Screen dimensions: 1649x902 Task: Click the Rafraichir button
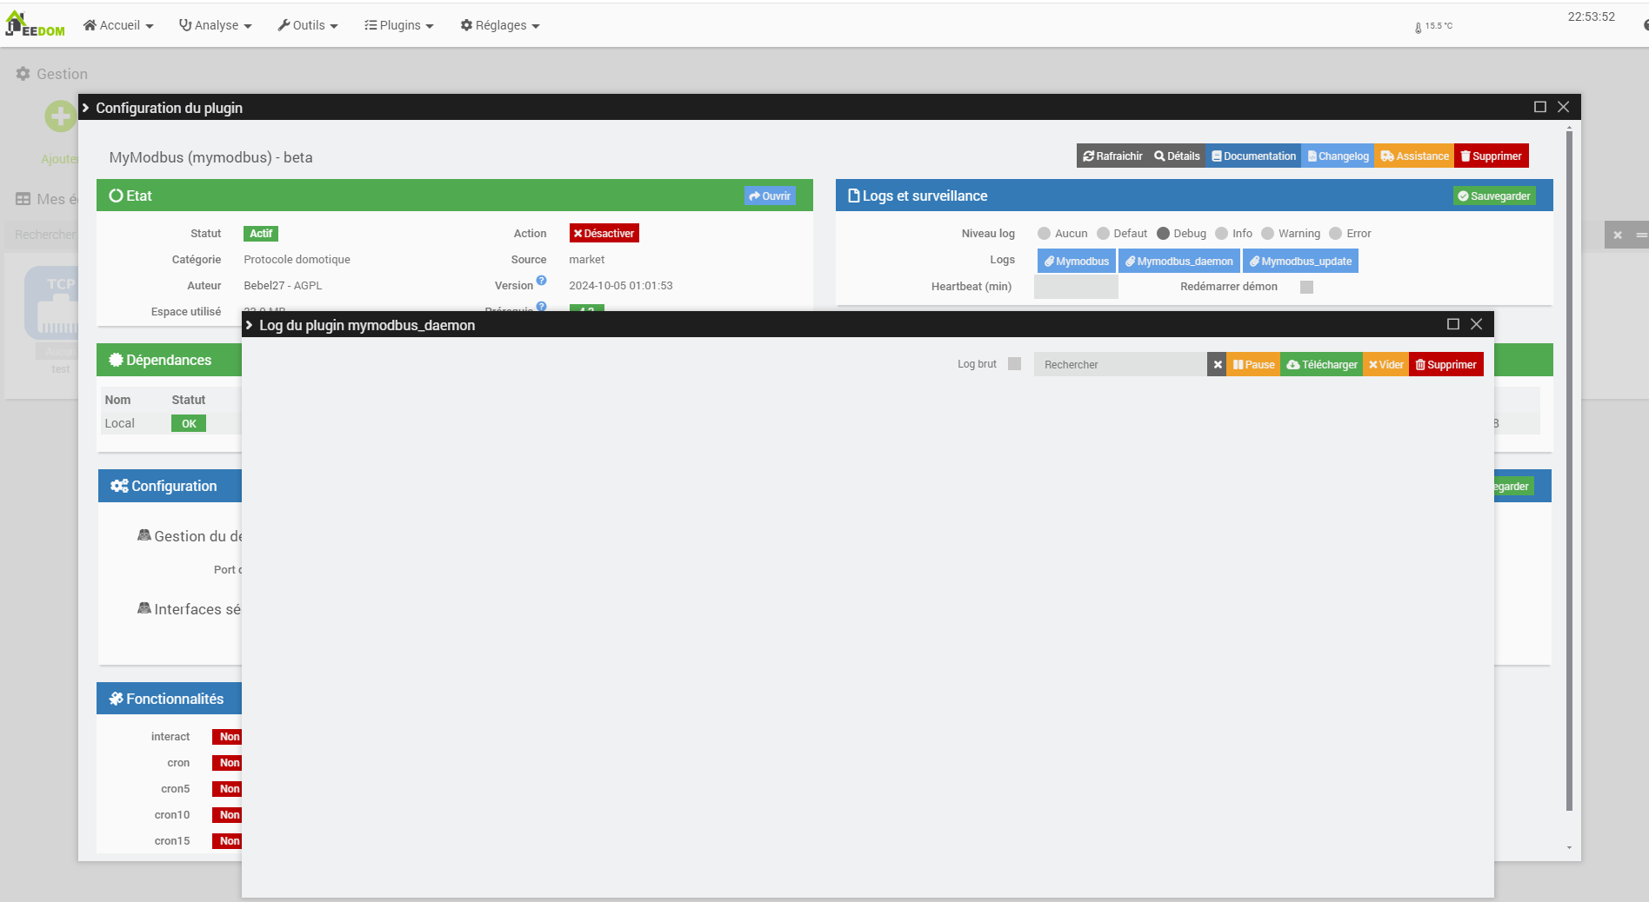[1112, 156]
